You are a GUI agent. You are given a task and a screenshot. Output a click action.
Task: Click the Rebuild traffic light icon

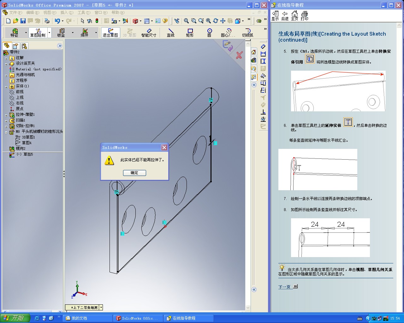coord(97,21)
